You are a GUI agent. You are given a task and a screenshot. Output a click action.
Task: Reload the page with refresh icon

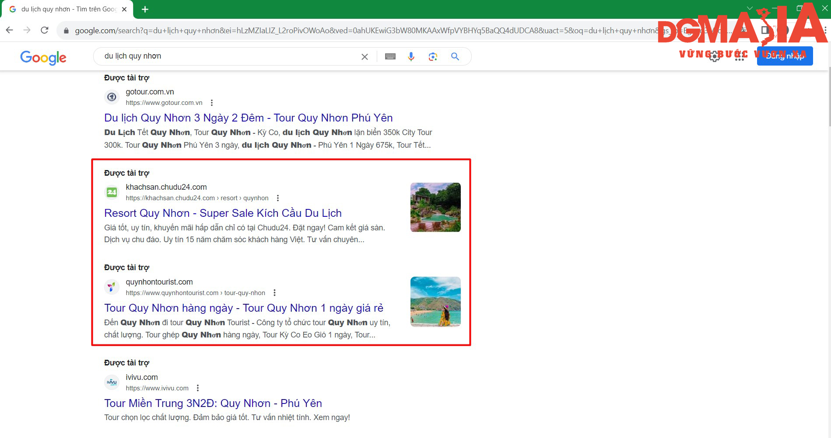pos(44,30)
